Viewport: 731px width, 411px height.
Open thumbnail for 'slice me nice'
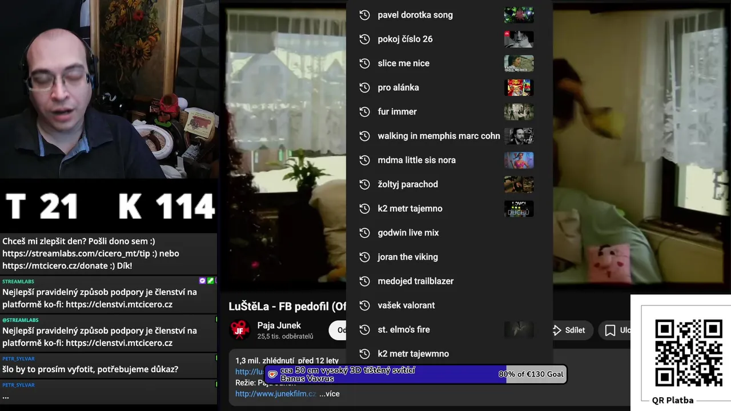coord(519,63)
